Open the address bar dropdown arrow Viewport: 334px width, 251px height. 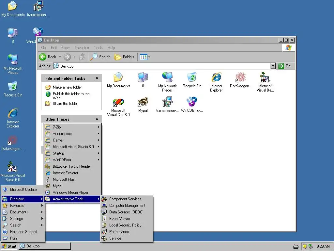273,66
